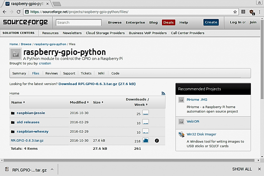
Task: Open the raspbian-wheezy folder
Action: (x=32, y=132)
